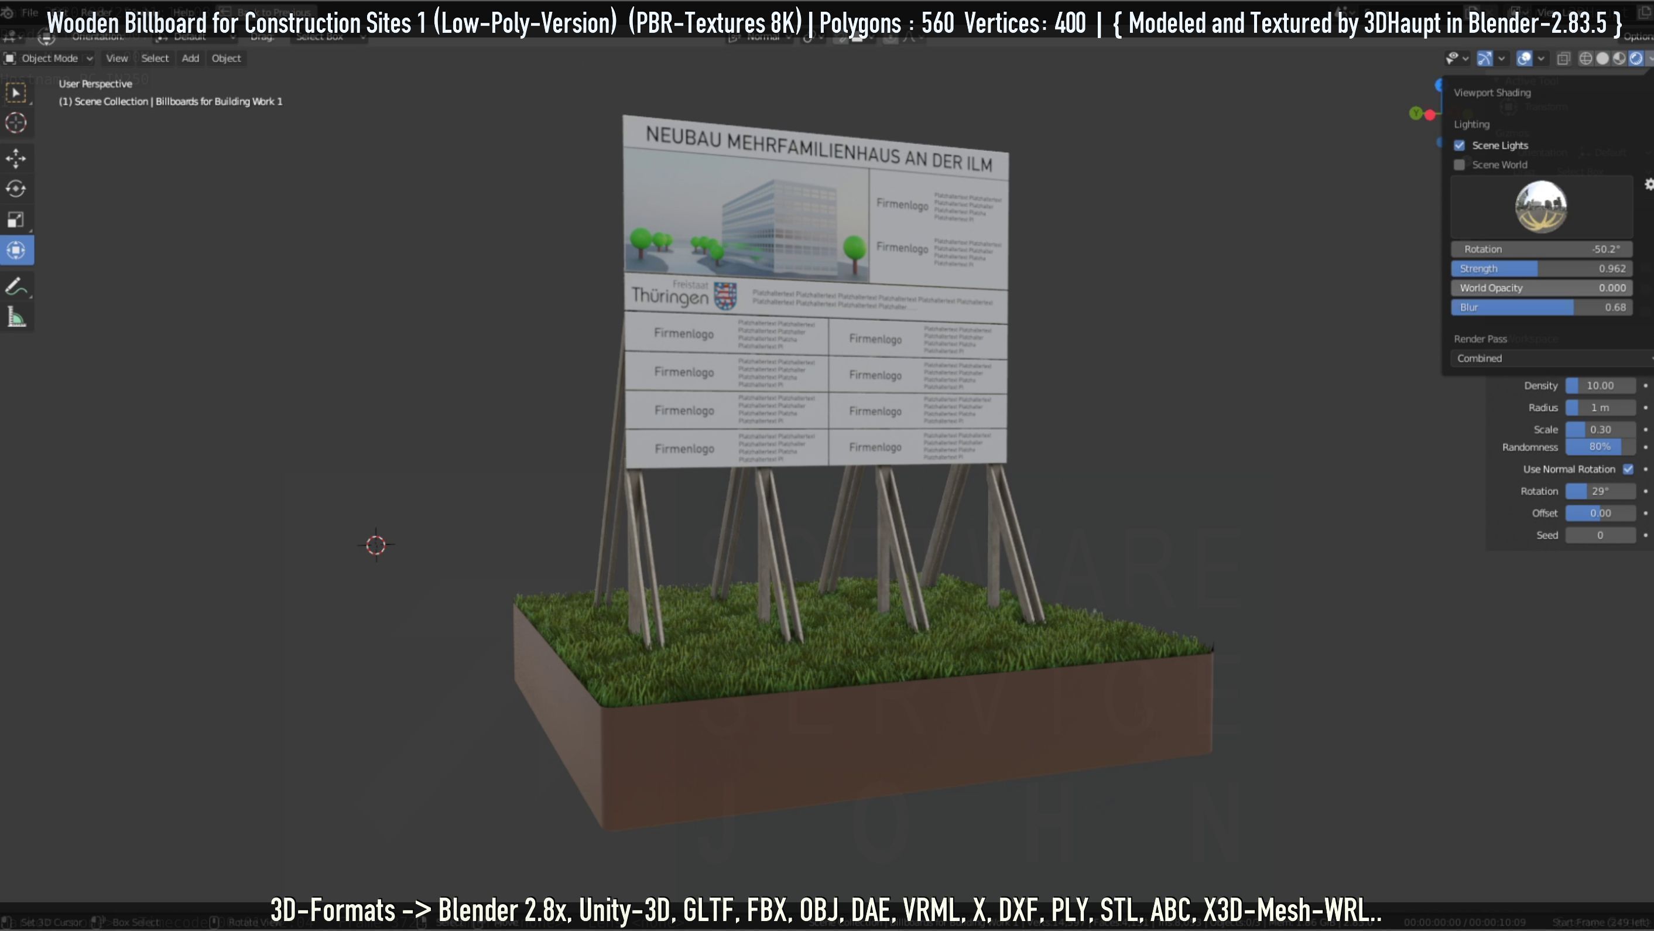Click the animate dot beside Randomness
1654x931 pixels.
[x=1646, y=447]
